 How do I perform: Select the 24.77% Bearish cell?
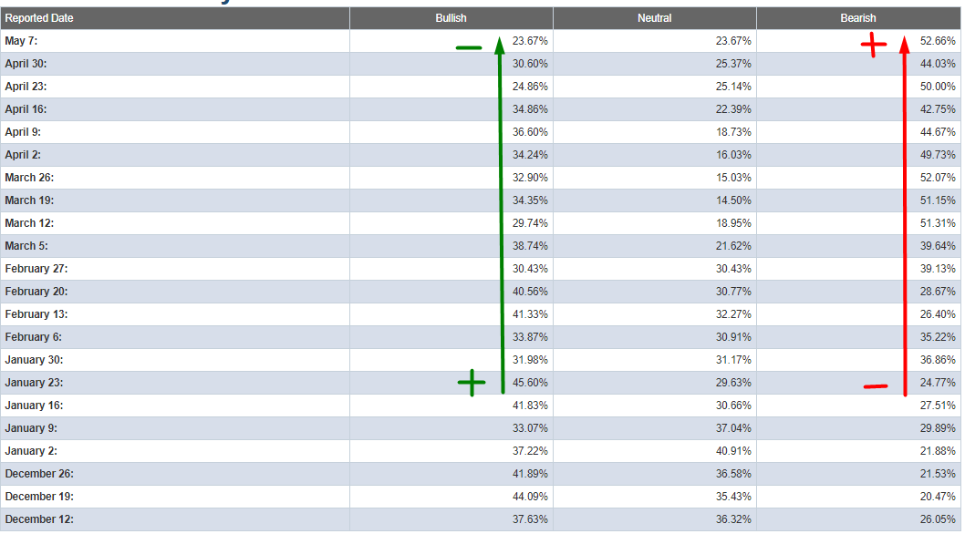coord(938,383)
